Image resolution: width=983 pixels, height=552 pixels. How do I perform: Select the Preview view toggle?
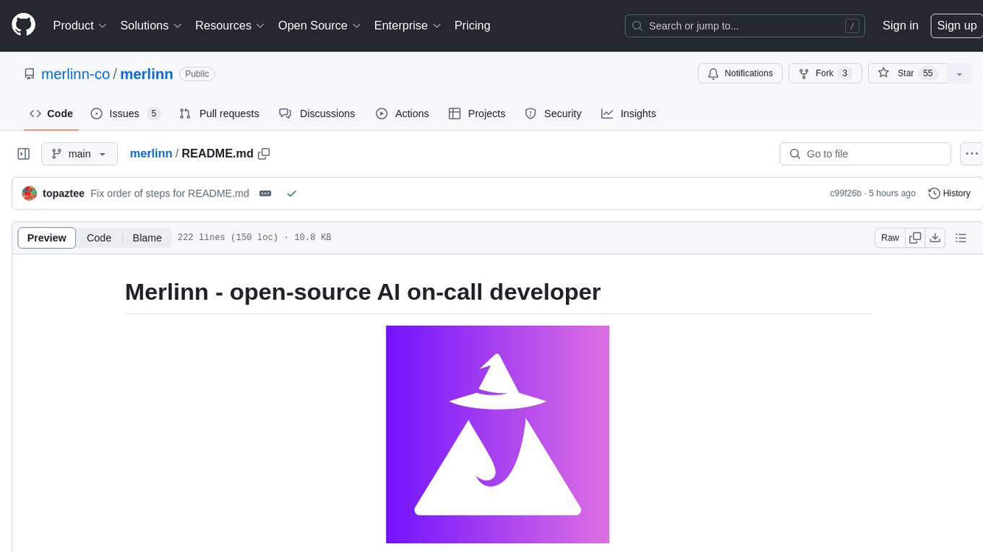[x=47, y=238]
